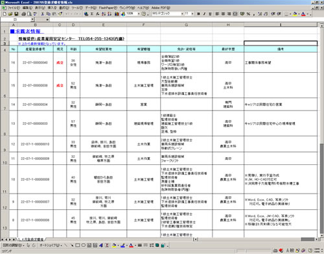Screen dimensions: 324x254
Task: Open Print Preview icon
Action: coord(29,14)
